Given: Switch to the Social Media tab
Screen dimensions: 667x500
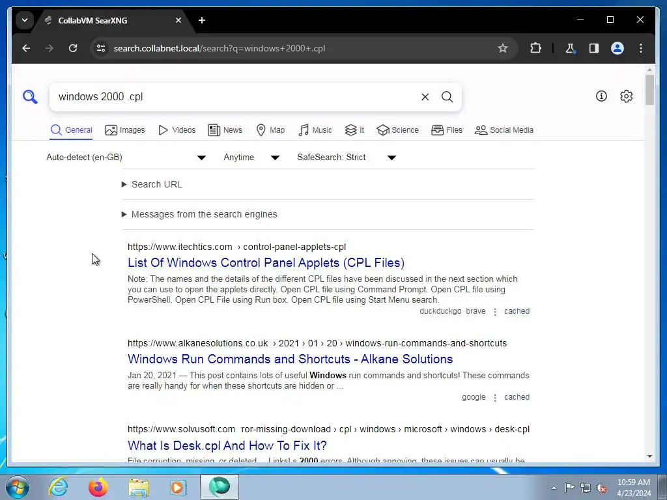Looking at the screenshot, I should point(504,130).
